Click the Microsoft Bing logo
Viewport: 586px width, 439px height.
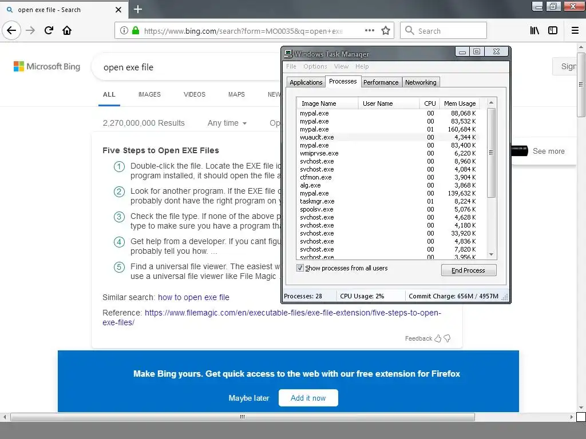pos(47,66)
